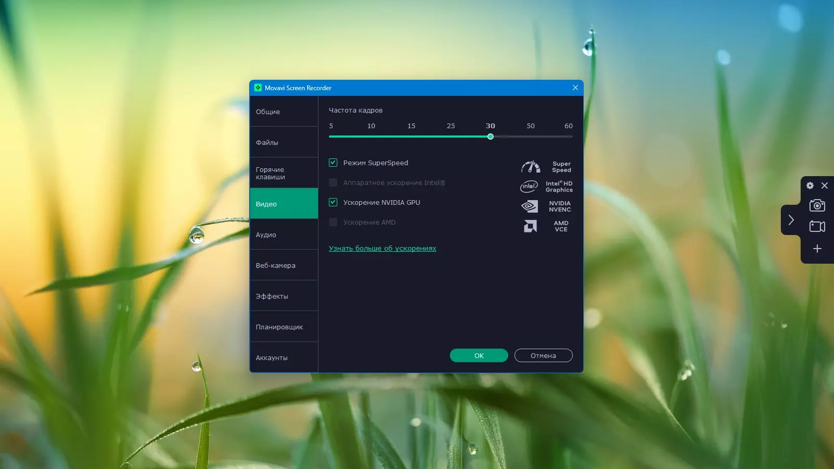Click the 25 frame rate label

point(451,126)
